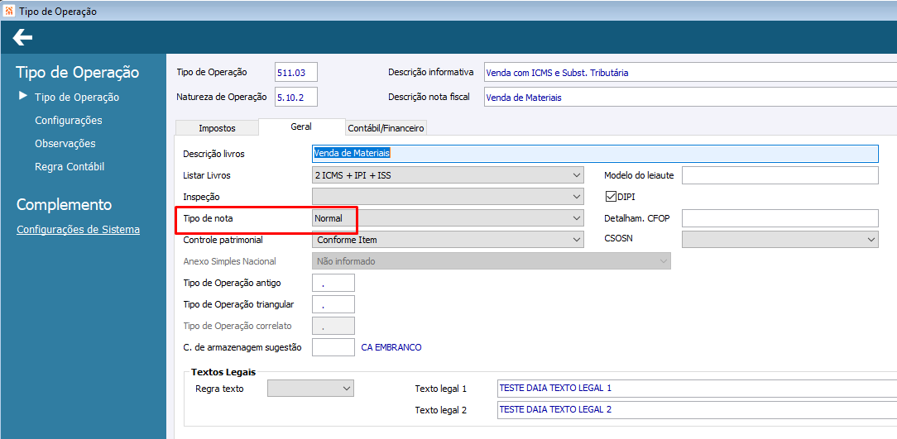Image resolution: width=897 pixels, height=439 pixels.
Task: Open Observações in the sidebar
Action: [65, 144]
